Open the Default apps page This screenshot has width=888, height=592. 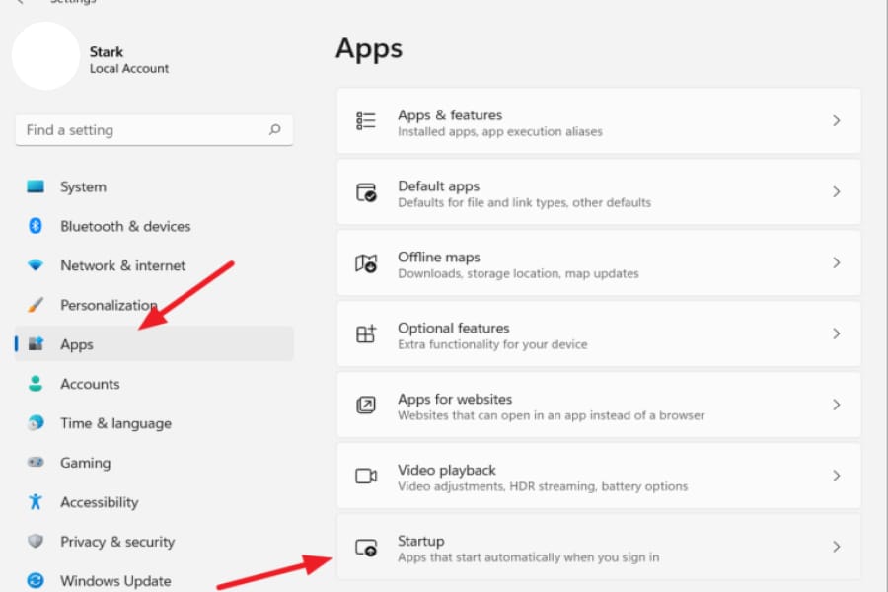click(599, 192)
